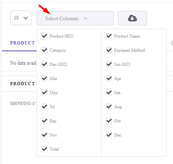Image resolution: width=173 pixels, height=164 pixels.
Task: Uncheck the final Dec column checkbox
Action: [x=109, y=135]
